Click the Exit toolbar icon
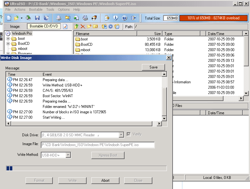This screenshot has height=189, width=250. (133, 18)
